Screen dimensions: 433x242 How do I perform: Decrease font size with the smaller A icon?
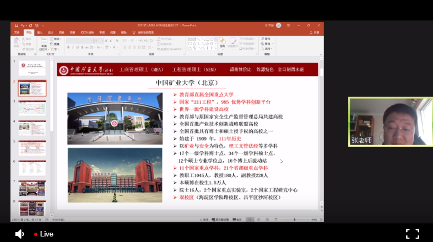click(111, 41)
